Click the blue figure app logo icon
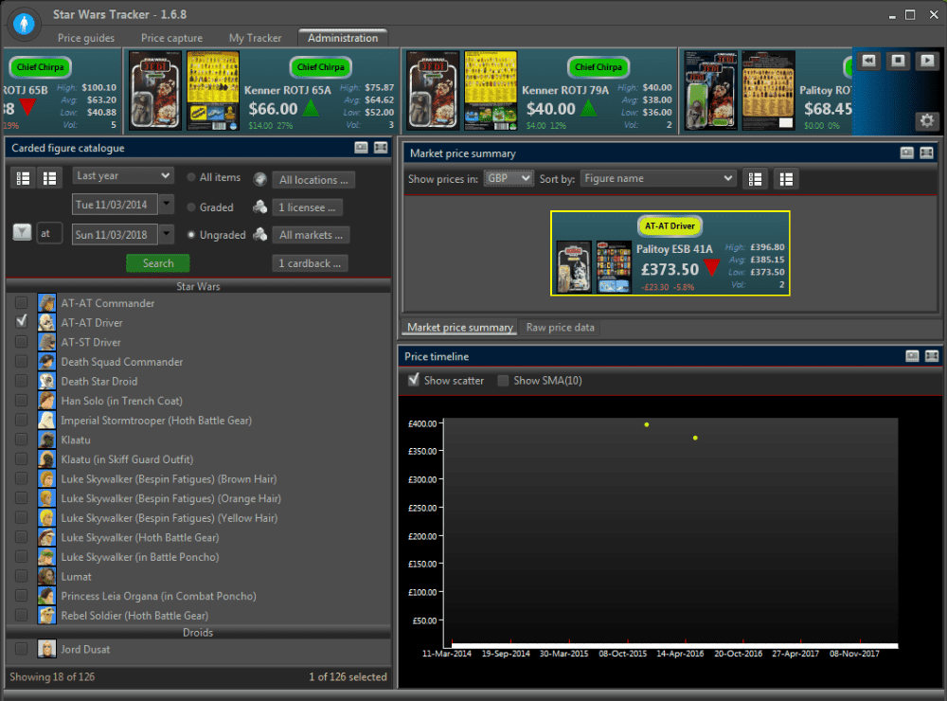 (x=25, y=24)
